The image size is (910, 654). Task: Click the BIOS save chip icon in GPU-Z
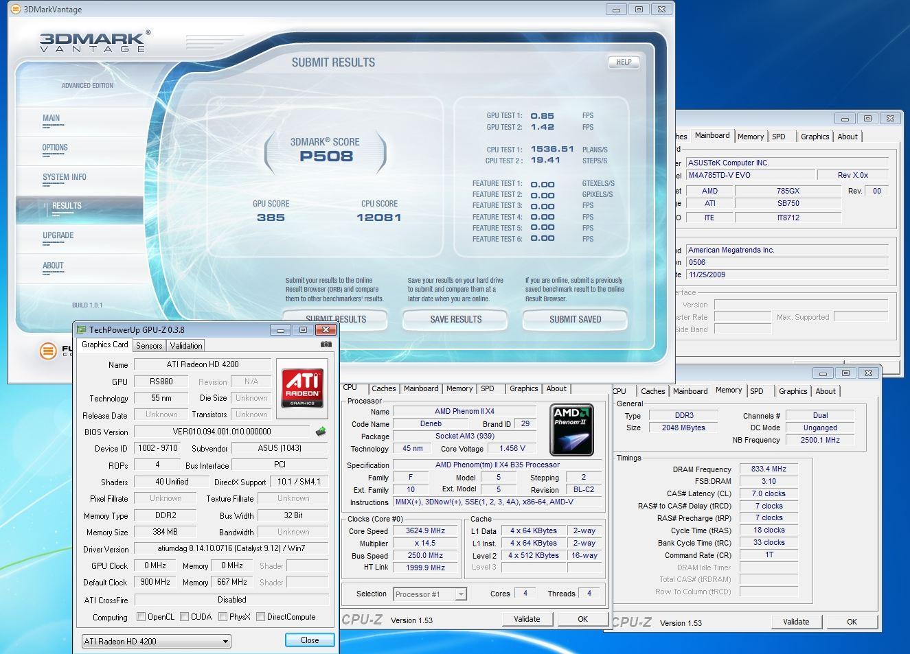click(321, 432)
